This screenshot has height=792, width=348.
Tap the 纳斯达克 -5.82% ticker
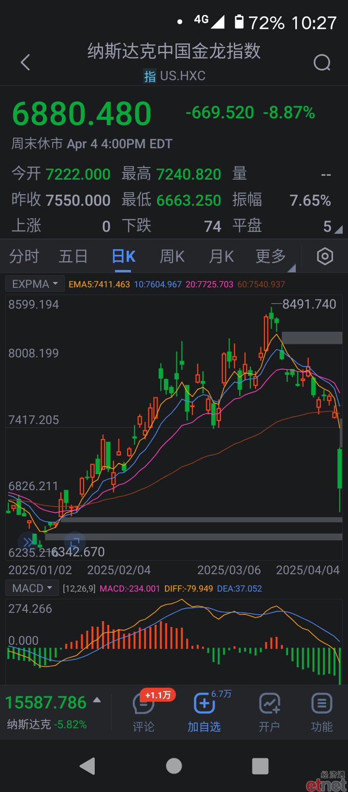click(47, 724)
